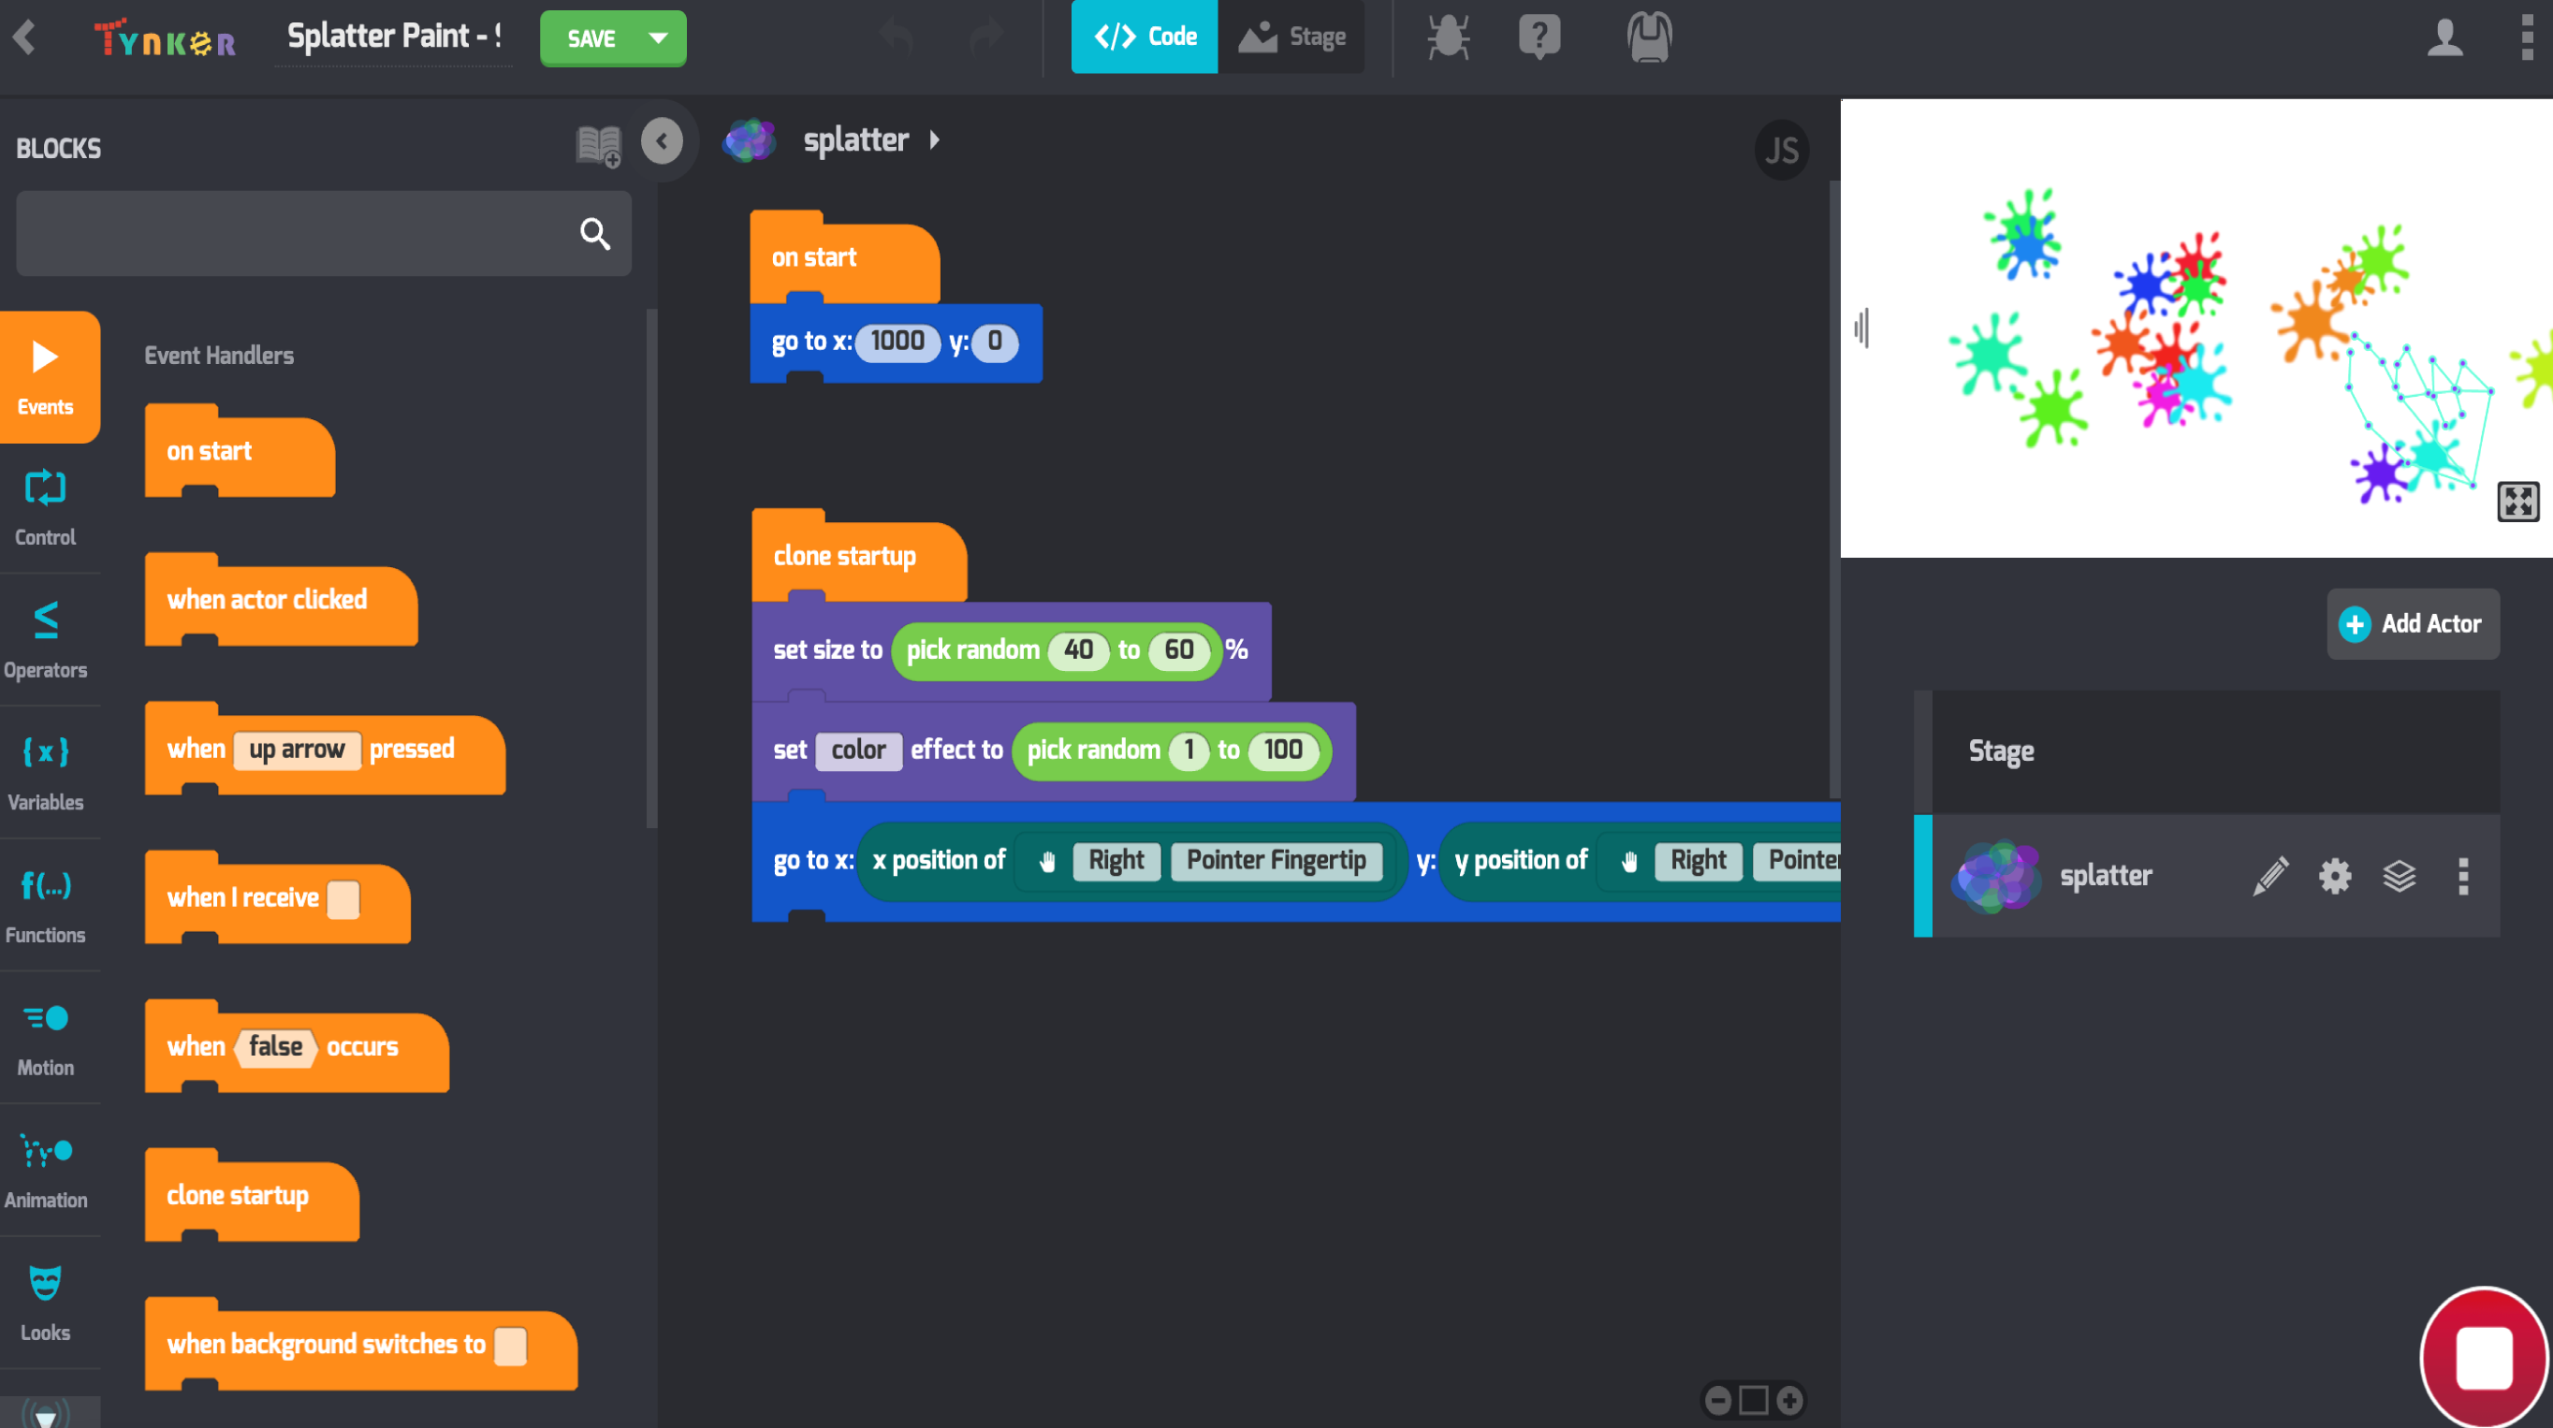Go back with the top-left arrow
Image resolution: width=2553 pixels, height=1428 pixels.
coord(24,37)
